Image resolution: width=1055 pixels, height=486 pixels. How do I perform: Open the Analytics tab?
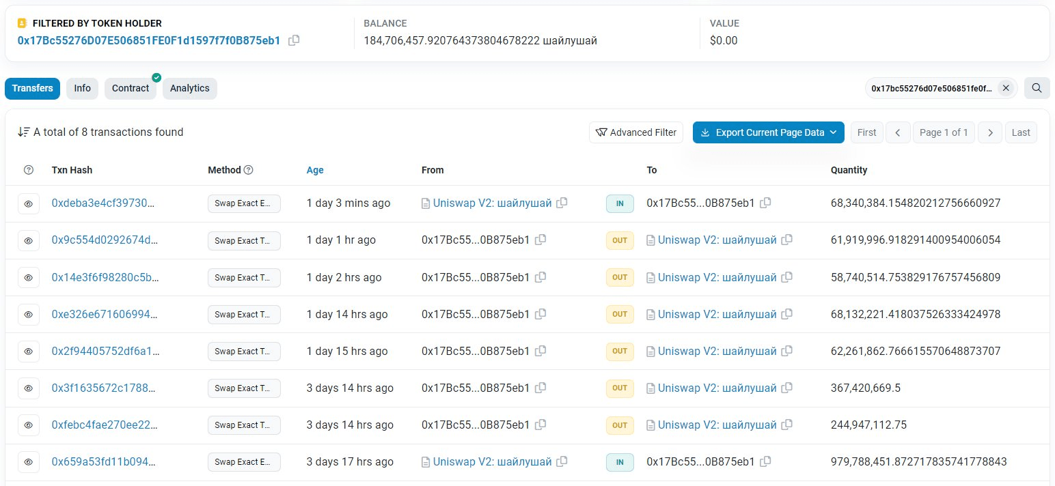pyautogui.click(x=189, y=88)
